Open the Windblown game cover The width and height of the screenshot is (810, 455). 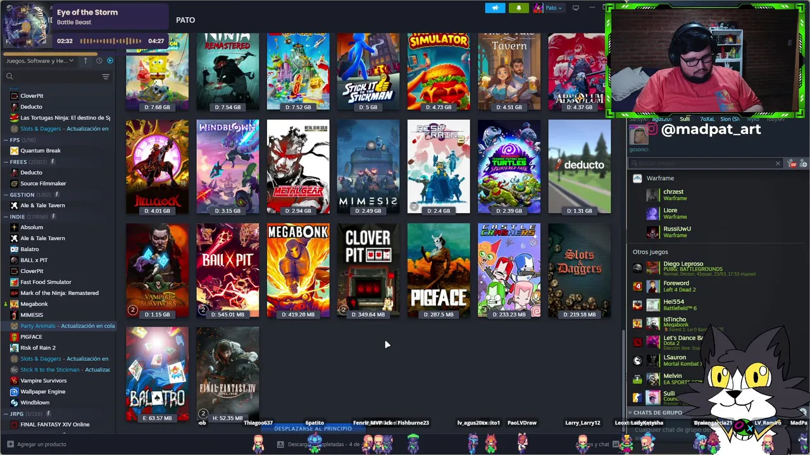pyautogui.click(x=227, y=167)
